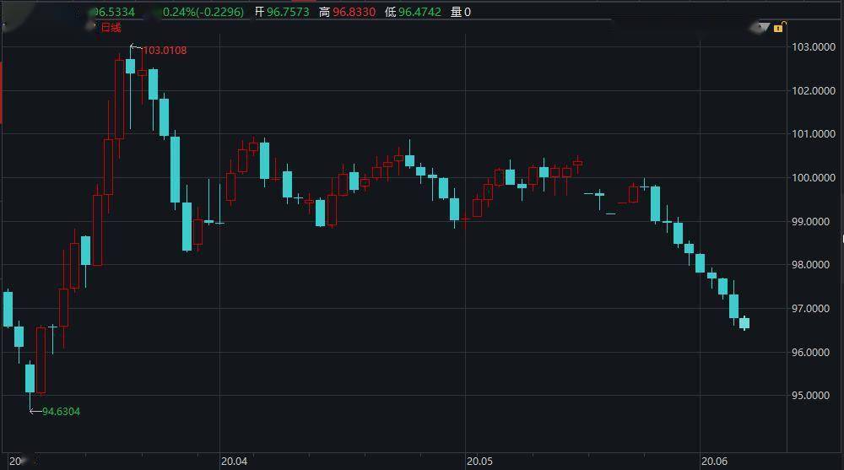The height and width of the screenshot is (470, 844).
Task: Click the opening price 96.7573 value
Action: (288, 12)
